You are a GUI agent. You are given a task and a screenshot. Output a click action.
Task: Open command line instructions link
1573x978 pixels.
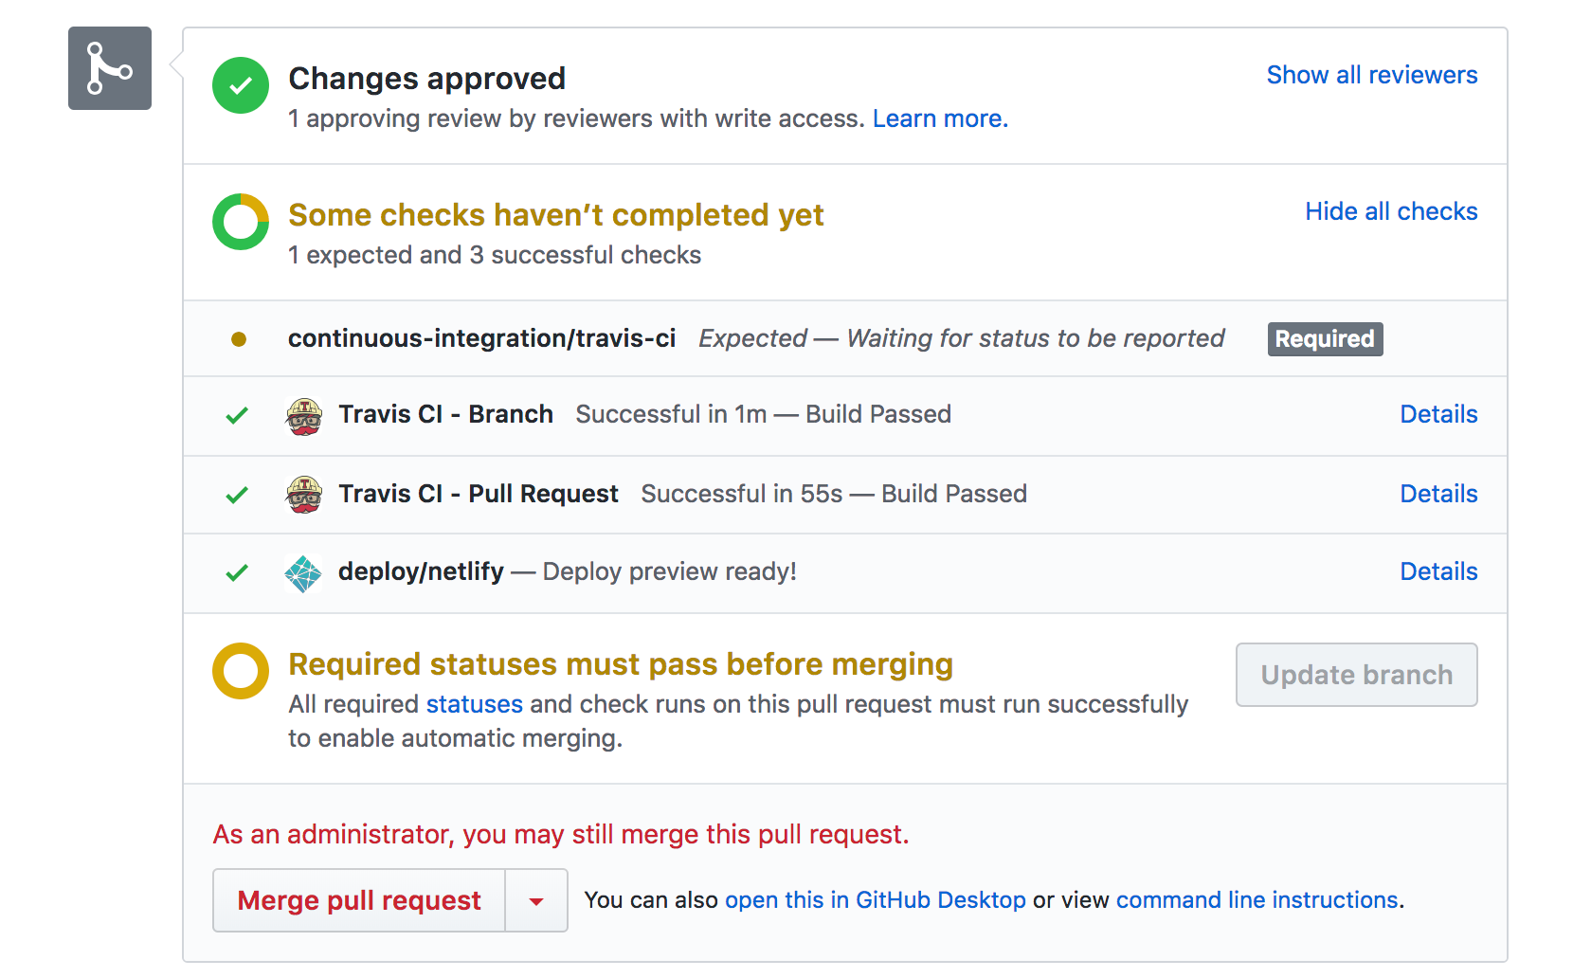click(1257, 899)
